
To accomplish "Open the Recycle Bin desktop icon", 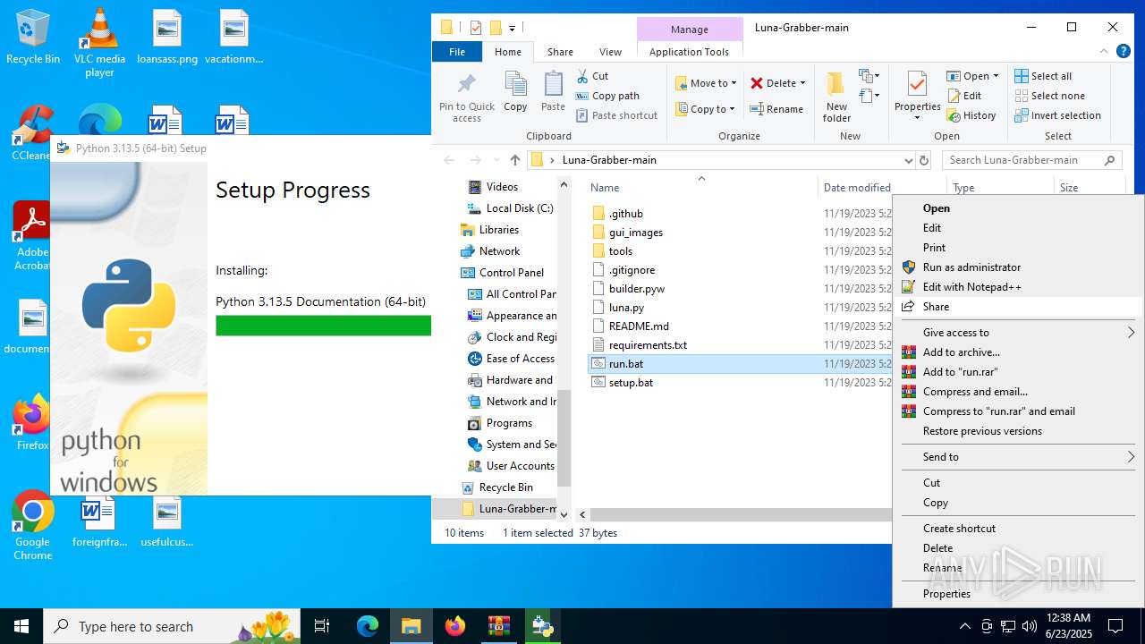I will [33, 38].
